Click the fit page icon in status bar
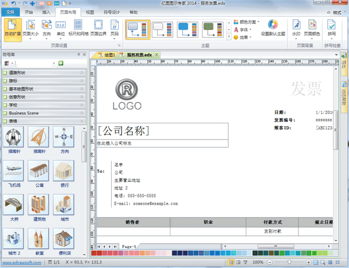Image resolution: width=349 pixels, height=268 pixels. pos(316,262)
